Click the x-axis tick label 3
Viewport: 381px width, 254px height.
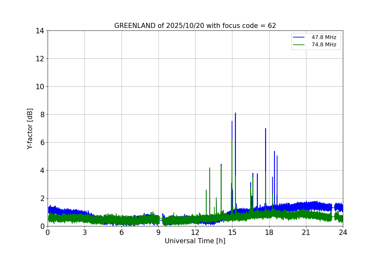(84, 232)
